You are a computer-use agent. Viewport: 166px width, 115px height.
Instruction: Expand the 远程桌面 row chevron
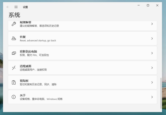coord(152,68)
